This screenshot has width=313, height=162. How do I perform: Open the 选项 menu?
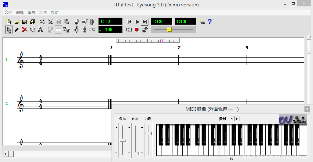pyautogui.click(x=43, y=12)
